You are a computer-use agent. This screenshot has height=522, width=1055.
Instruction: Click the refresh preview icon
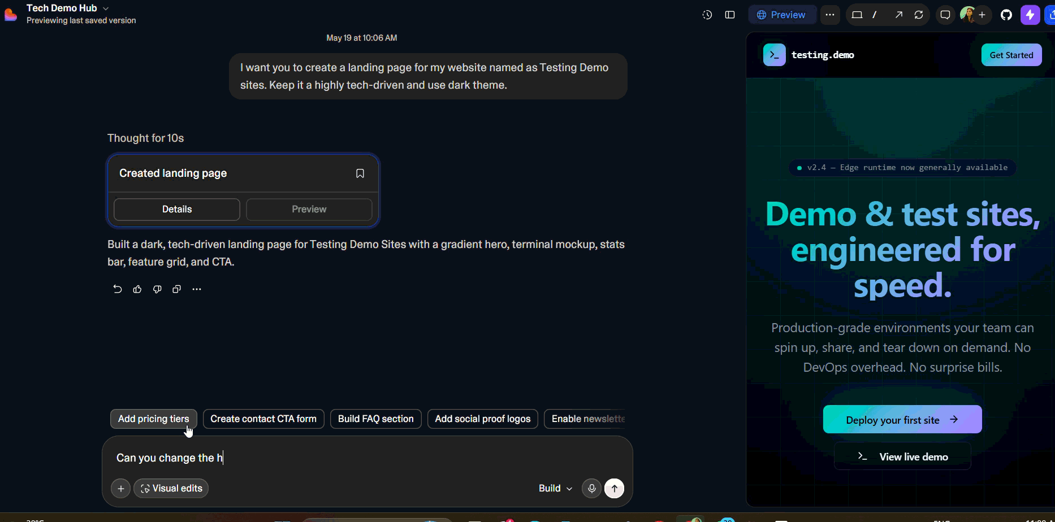[919, 15]
